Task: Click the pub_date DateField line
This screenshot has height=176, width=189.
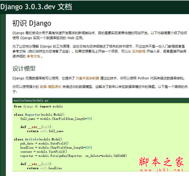Action: tap(44, 143)
